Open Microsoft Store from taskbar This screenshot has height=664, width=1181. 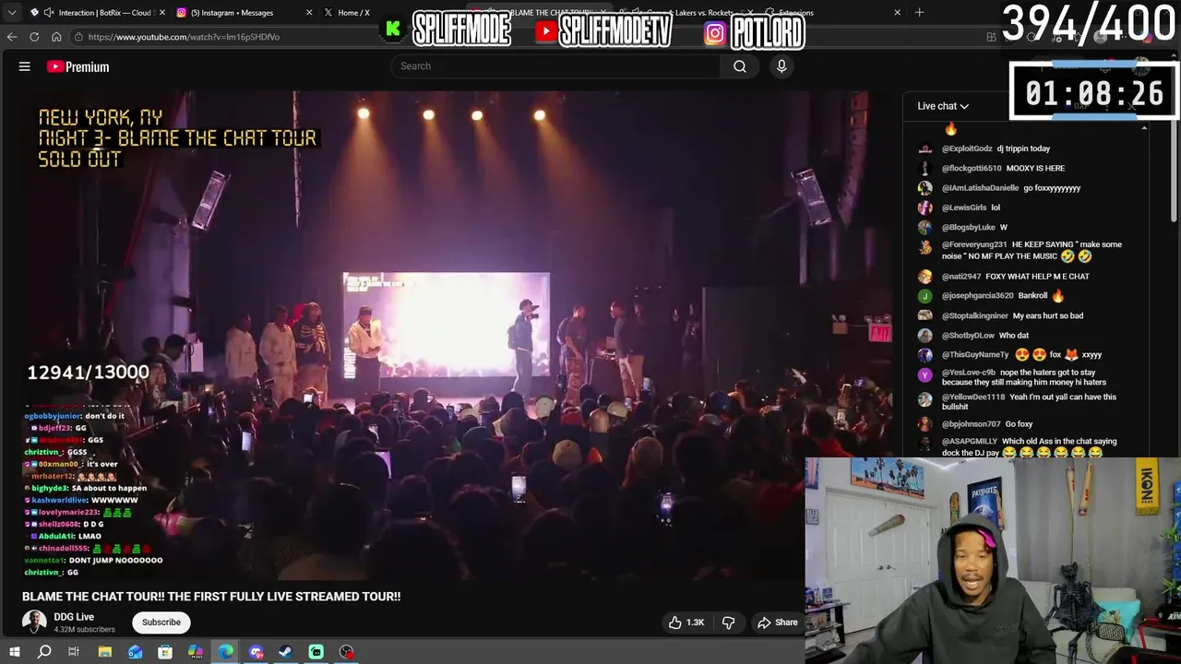tap(165, 652)
